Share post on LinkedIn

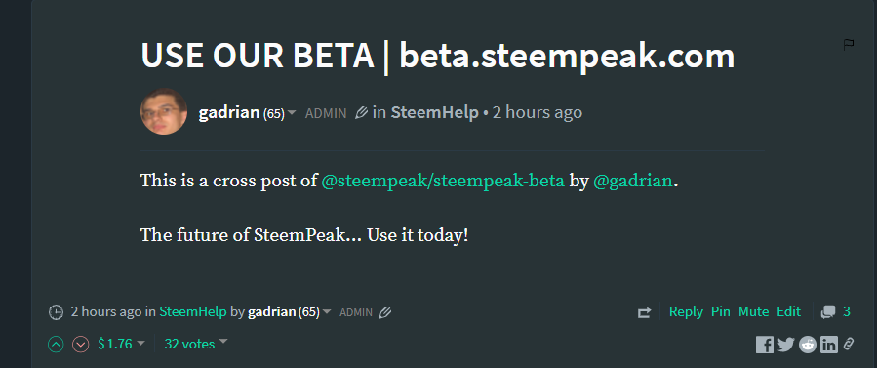pyautogui.click(x=829, y=345)
